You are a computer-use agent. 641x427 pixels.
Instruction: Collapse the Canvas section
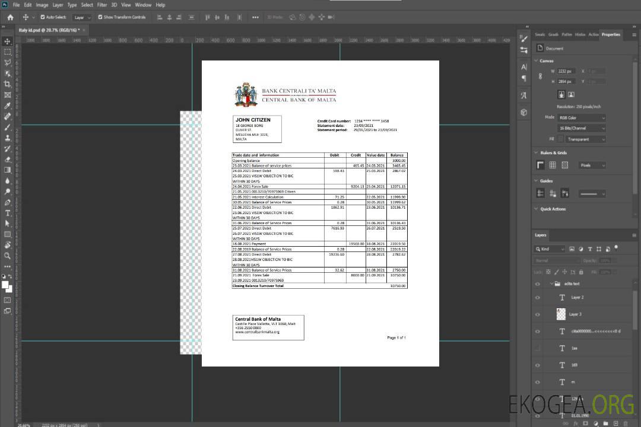(x=536, y=60)
